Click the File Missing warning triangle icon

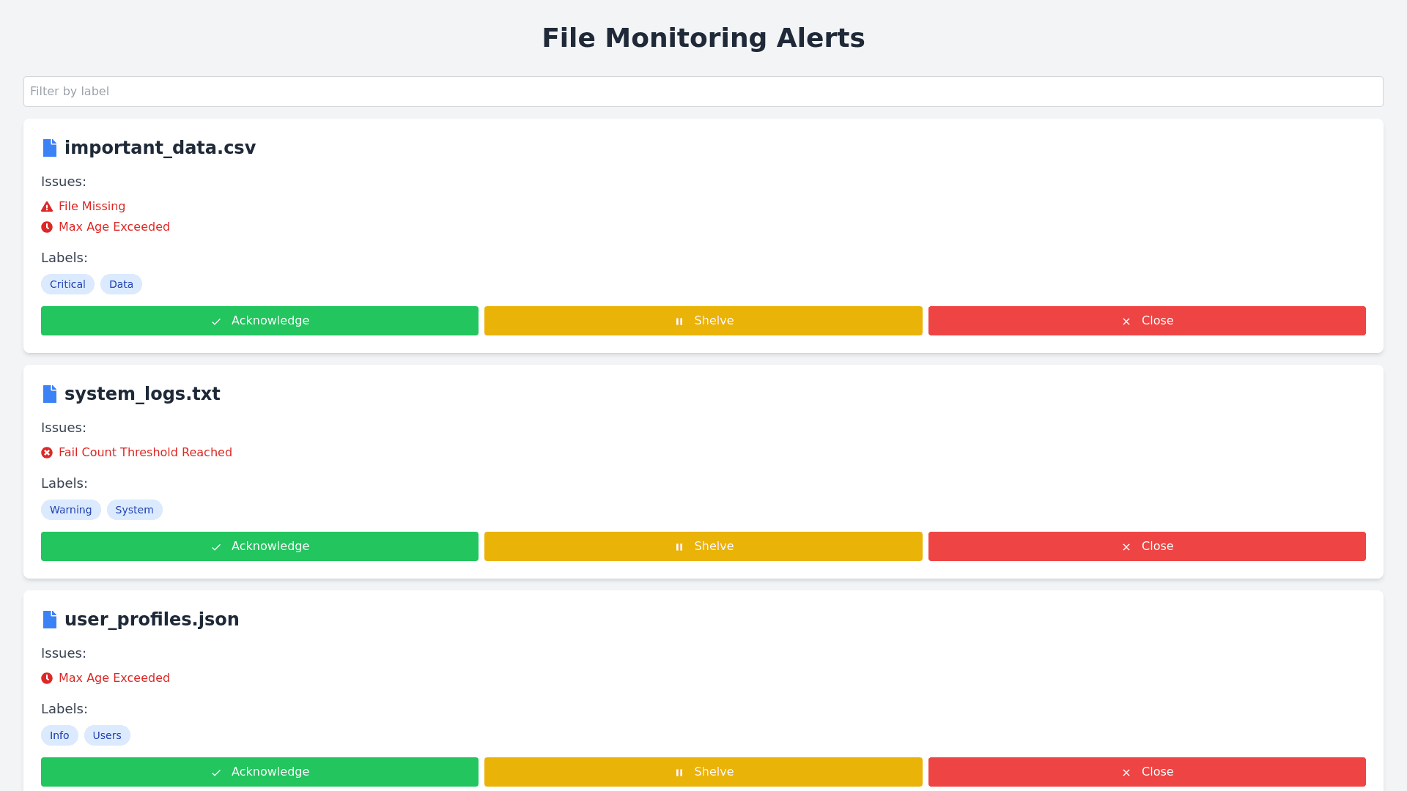(x=47, y=207)
